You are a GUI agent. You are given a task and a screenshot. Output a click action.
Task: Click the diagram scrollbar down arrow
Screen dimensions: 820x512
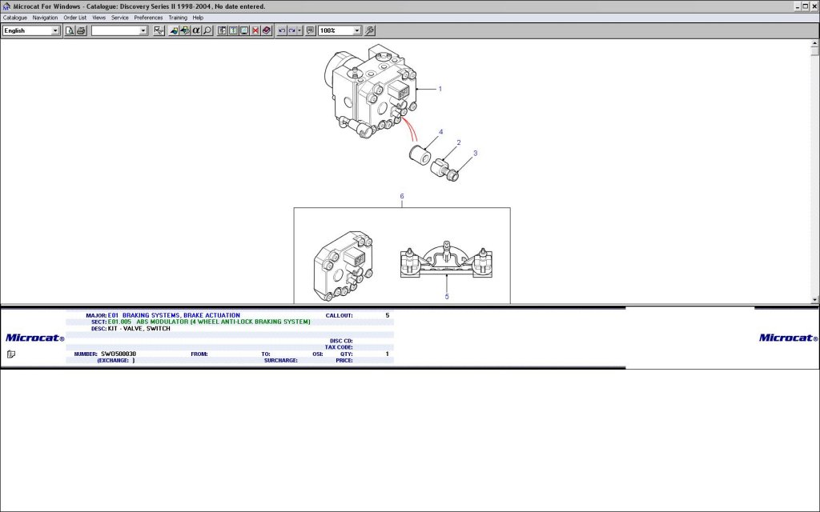[814, 300]
